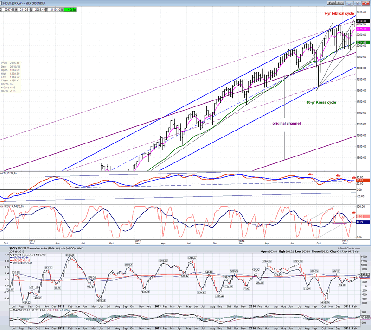
Task: Click the Intvl button in title bar
Action: click(340, 3)
